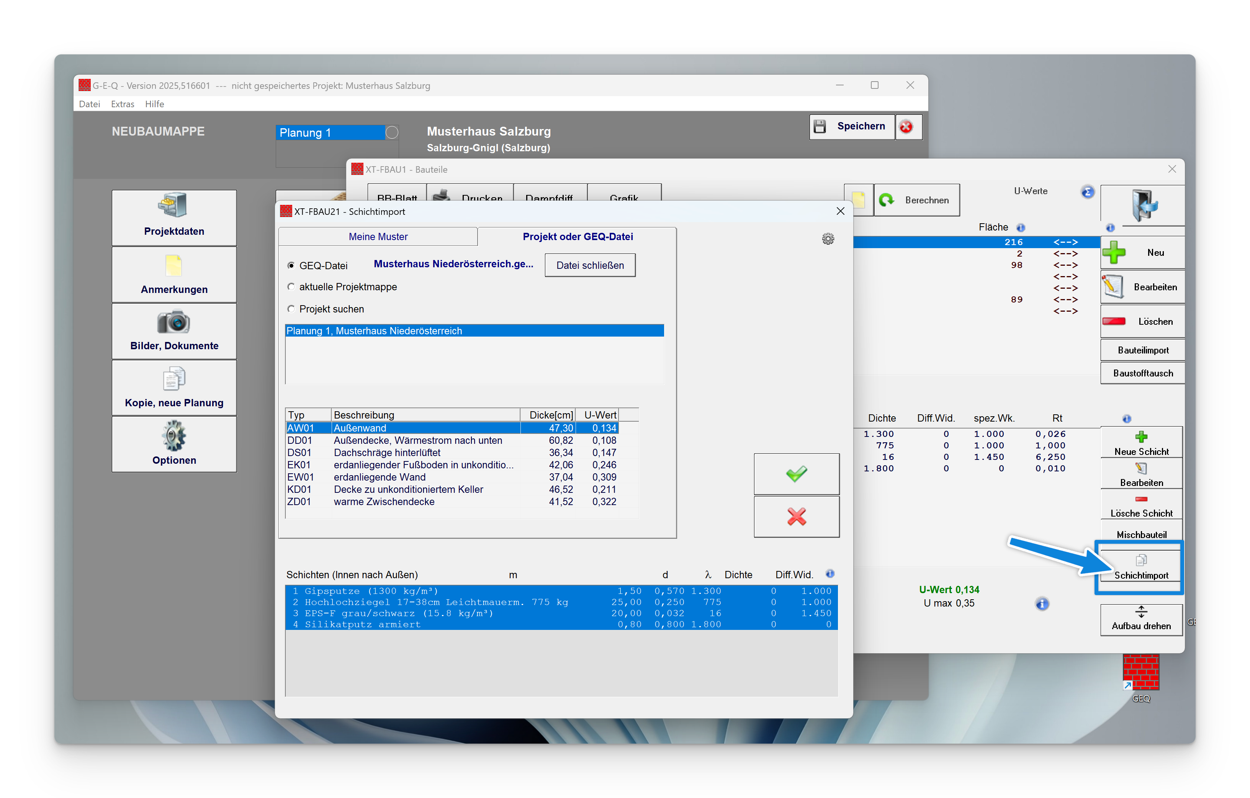Select the aktuelle Projektmappe radio option
Image resolution: width=1250 pixels, height=798 pixels.
[291, 286]
